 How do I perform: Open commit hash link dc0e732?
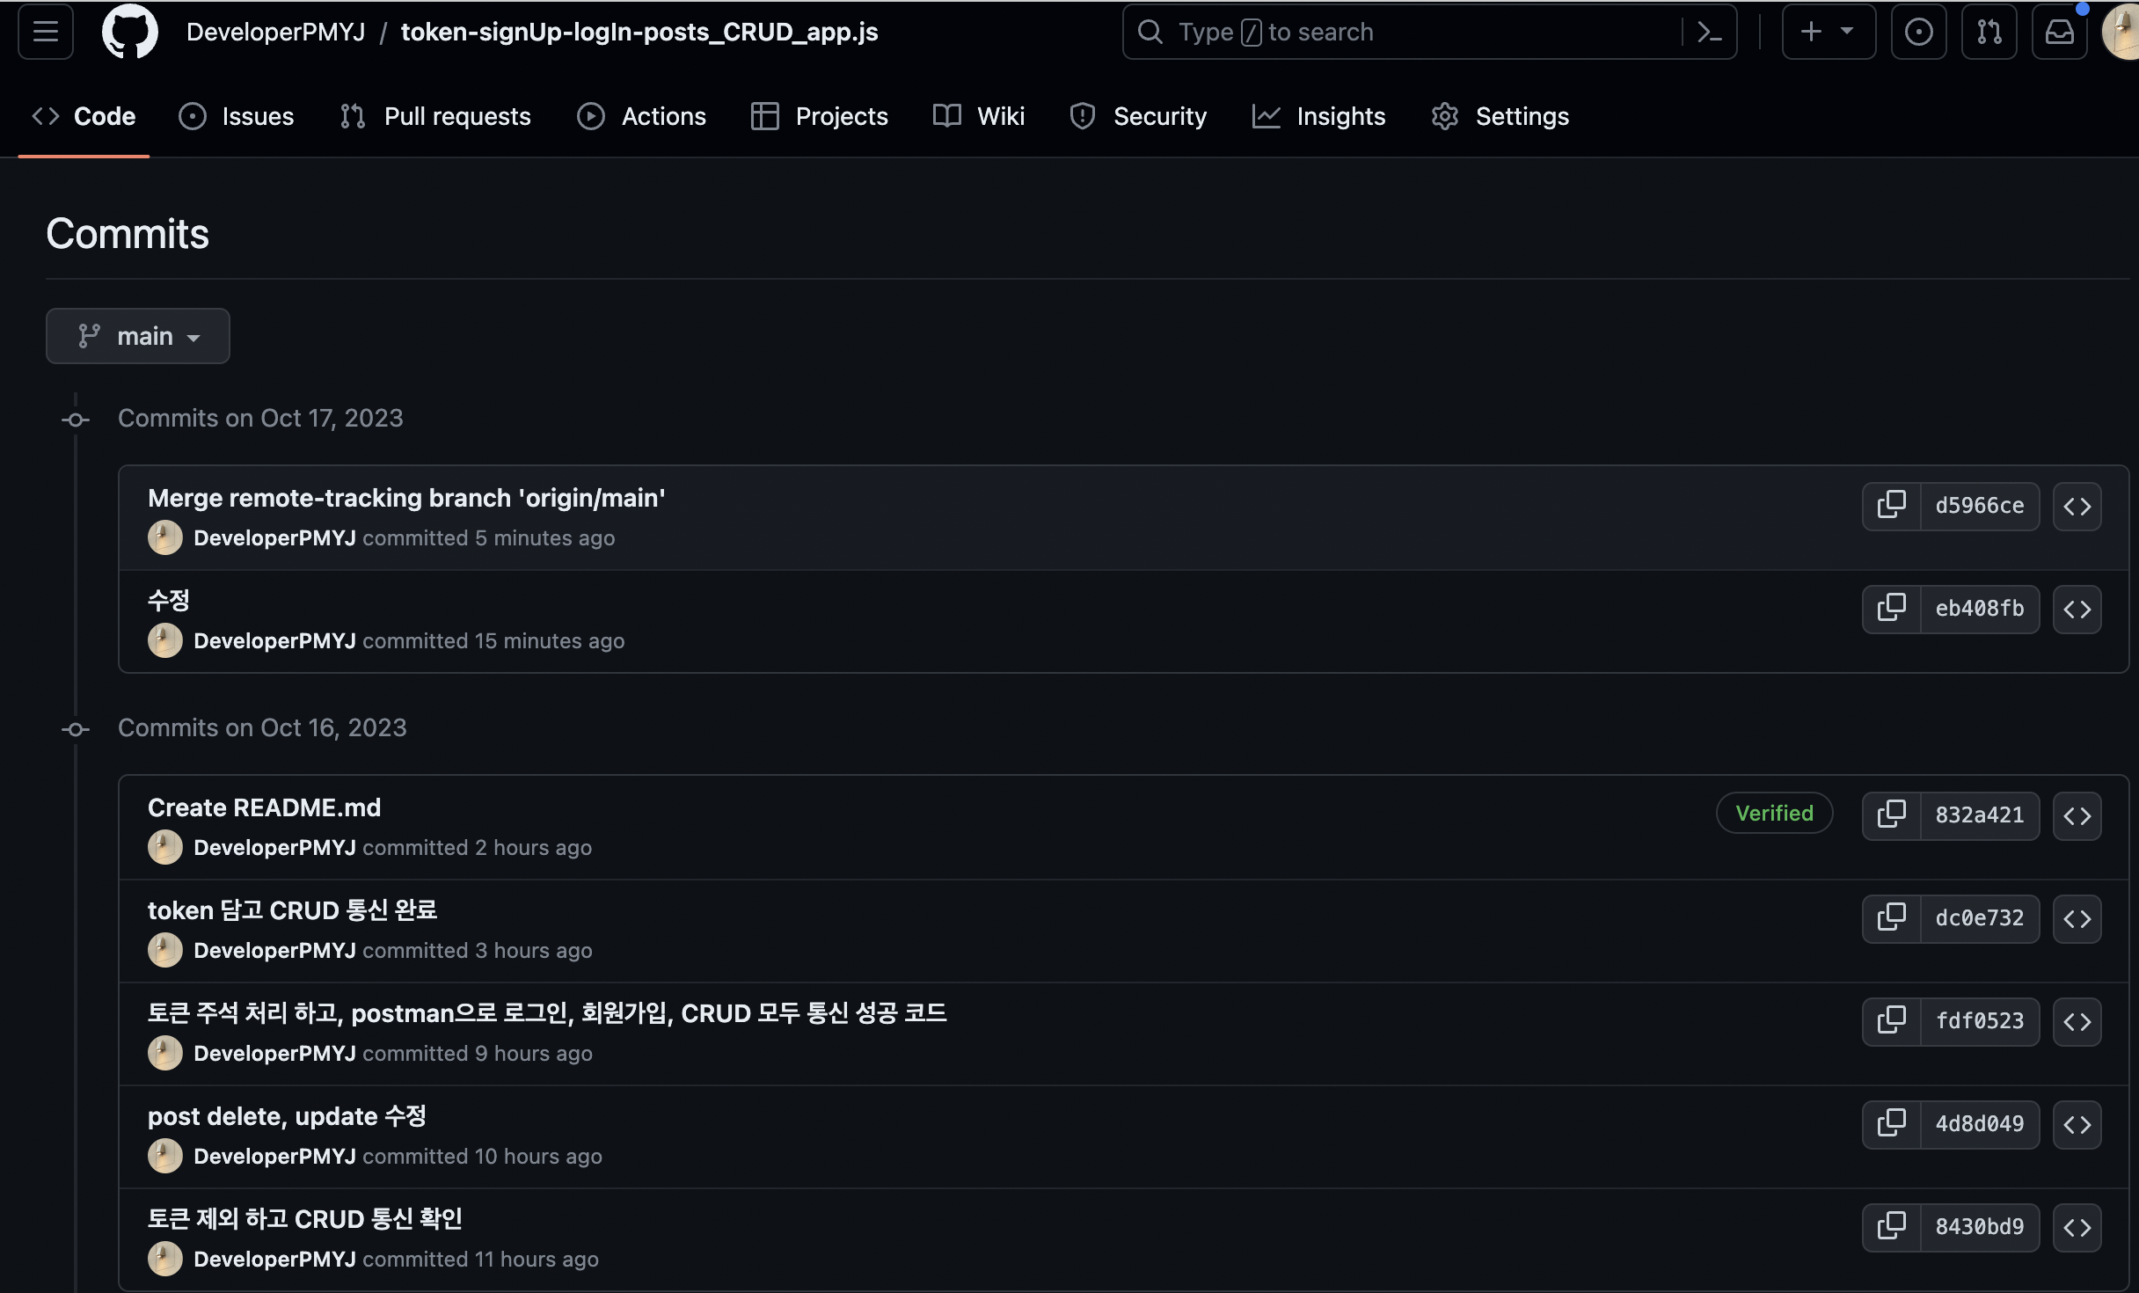(1979, 918)
